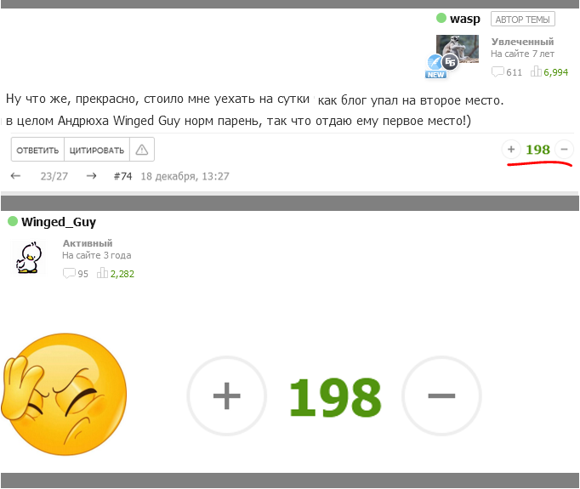
Task: Downvote wasp's post with minus button
Action: point(564,150)
